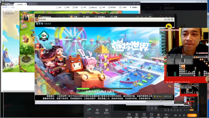Click the yellow megaphone icon in game window

click(169, 26)
